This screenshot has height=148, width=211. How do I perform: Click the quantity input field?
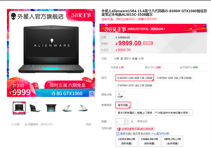point(120,122)
